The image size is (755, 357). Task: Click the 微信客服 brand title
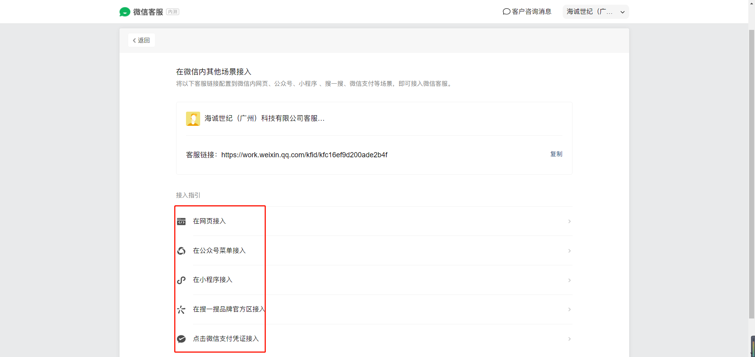148,12
